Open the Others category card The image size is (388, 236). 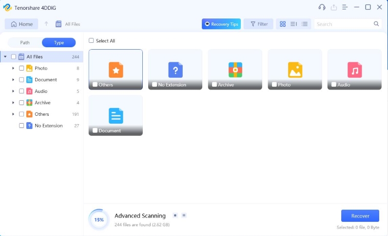point(116,70)
